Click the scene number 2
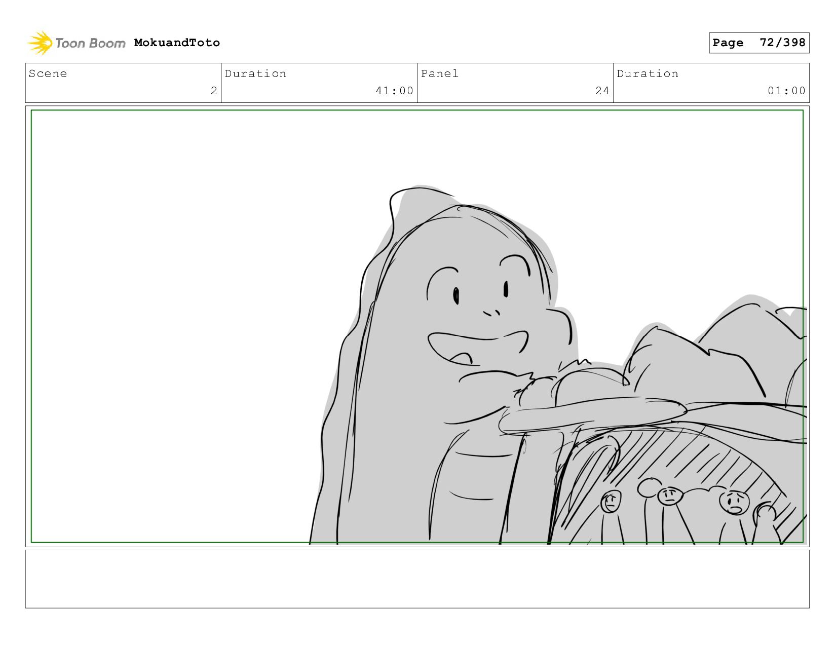Image resolution: width=836 pixels, height=646 pixels. pos(214,91)
